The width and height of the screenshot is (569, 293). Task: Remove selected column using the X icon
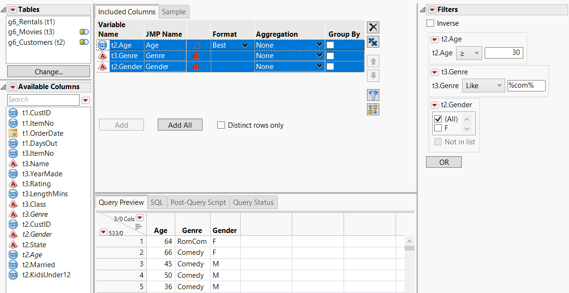click(373, 27)
